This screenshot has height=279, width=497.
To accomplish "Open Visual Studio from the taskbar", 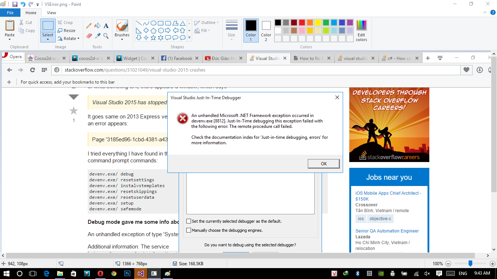I will point(141,274).
